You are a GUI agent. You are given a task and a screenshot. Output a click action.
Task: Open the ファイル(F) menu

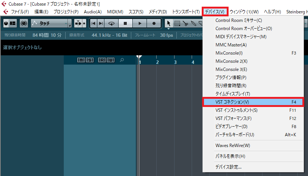click(x=20, y=12)
